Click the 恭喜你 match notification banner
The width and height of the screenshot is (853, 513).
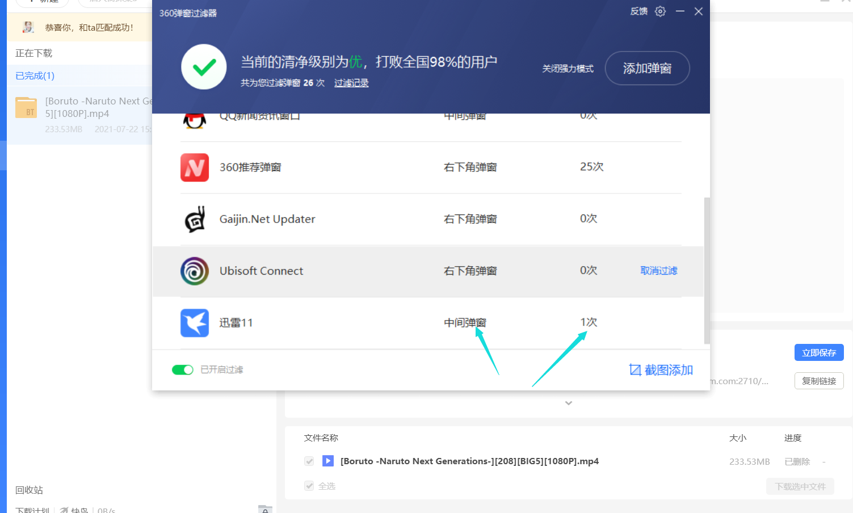tap(79, 27)
